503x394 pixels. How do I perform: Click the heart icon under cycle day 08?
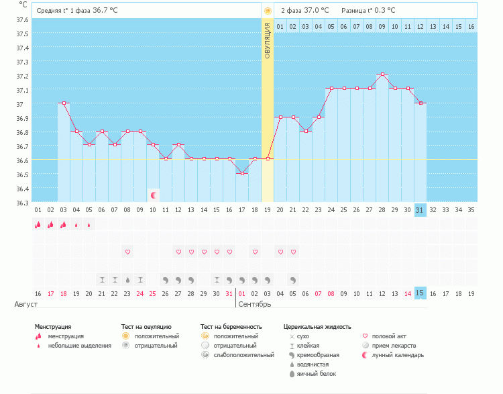point(127,252)
